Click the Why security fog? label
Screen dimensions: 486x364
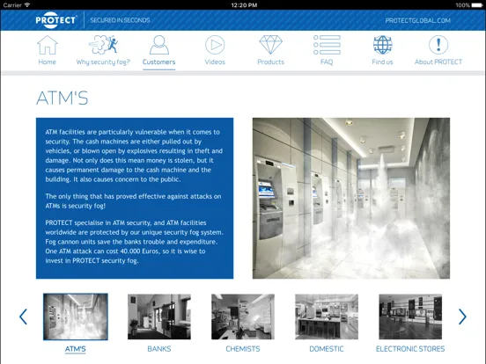(x=103, y=62)
